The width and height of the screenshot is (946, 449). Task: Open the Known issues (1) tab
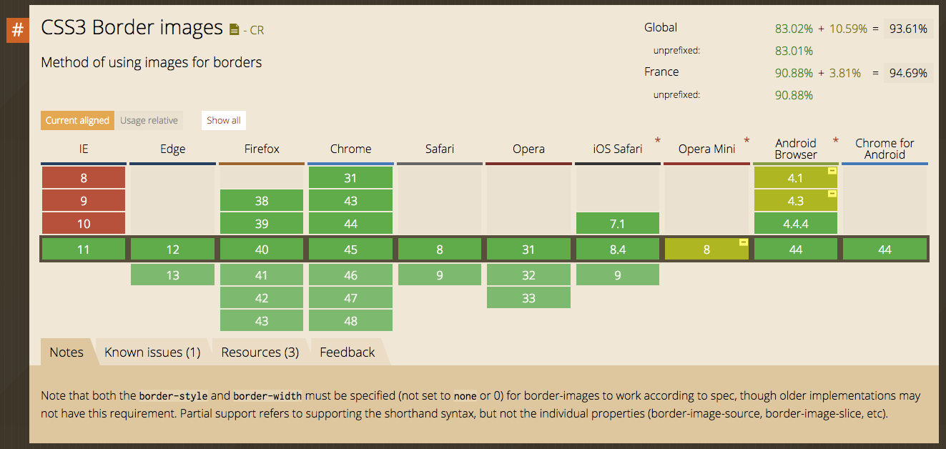coord(152,352)
